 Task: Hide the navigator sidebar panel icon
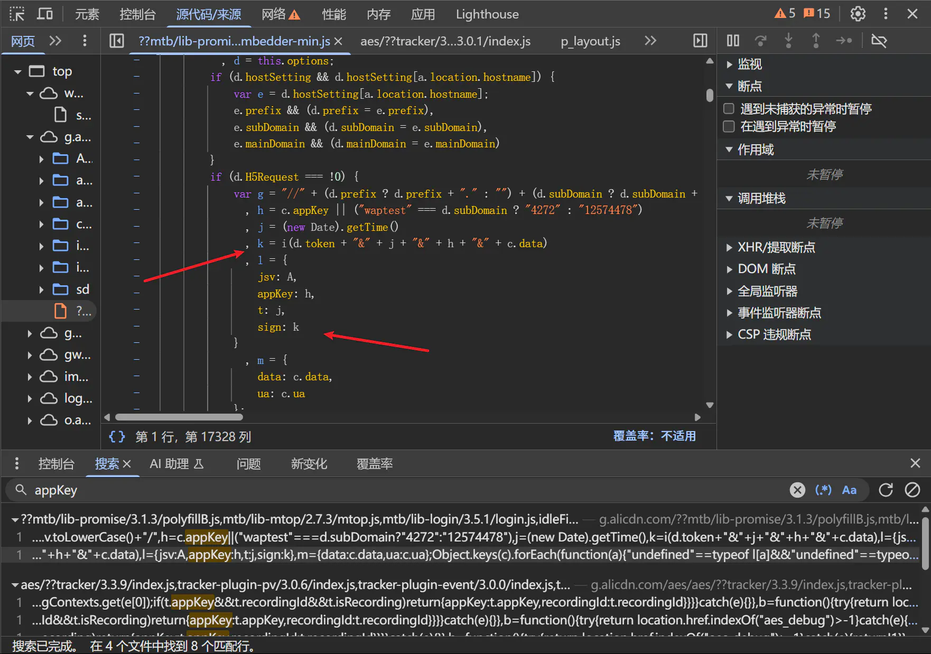[x=116, y=41]
